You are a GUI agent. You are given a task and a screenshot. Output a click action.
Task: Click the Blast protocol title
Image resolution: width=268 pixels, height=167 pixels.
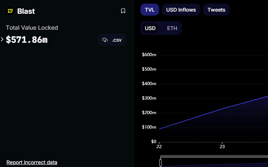pyautogui.click(x=26, y=11)
